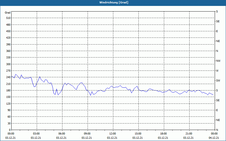Click the 0 y-axis value

click(x=10, y=130)
